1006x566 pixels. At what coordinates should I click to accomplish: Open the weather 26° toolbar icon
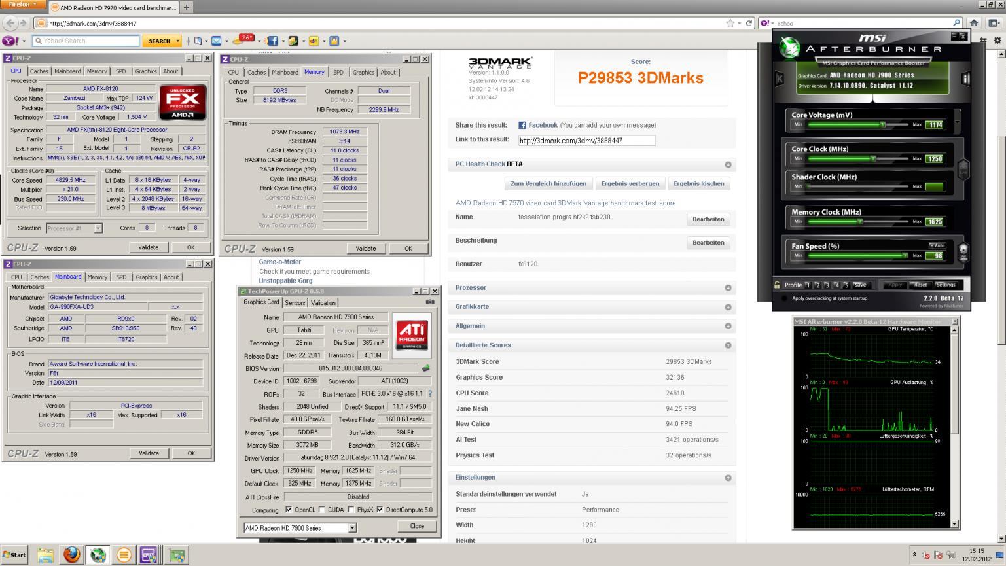(243, 40)
